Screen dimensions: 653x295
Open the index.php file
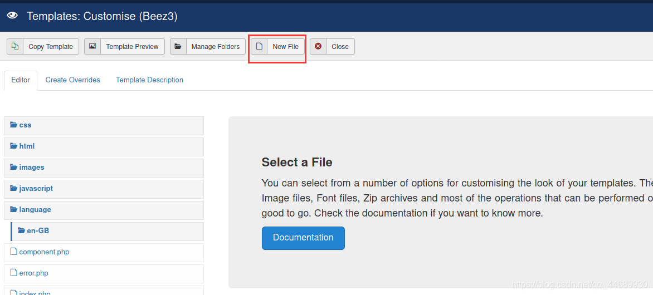coord(35,293)
